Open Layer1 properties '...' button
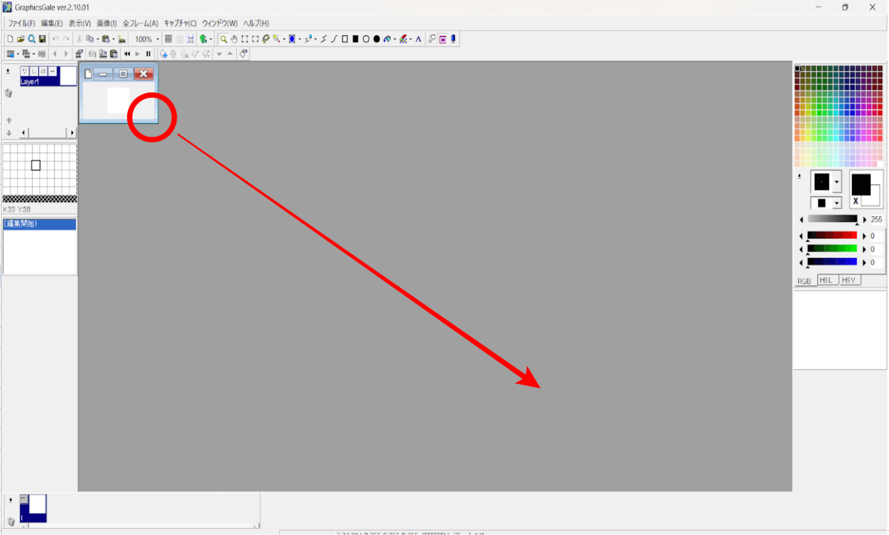Viewport: 889px width, 535px height. [52, 71]
